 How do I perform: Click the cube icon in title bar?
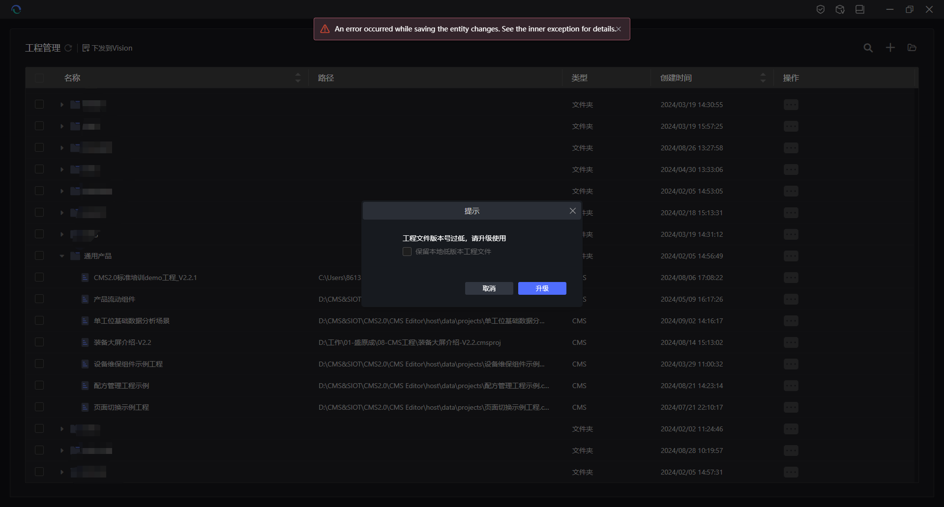[x=840, y=9]
